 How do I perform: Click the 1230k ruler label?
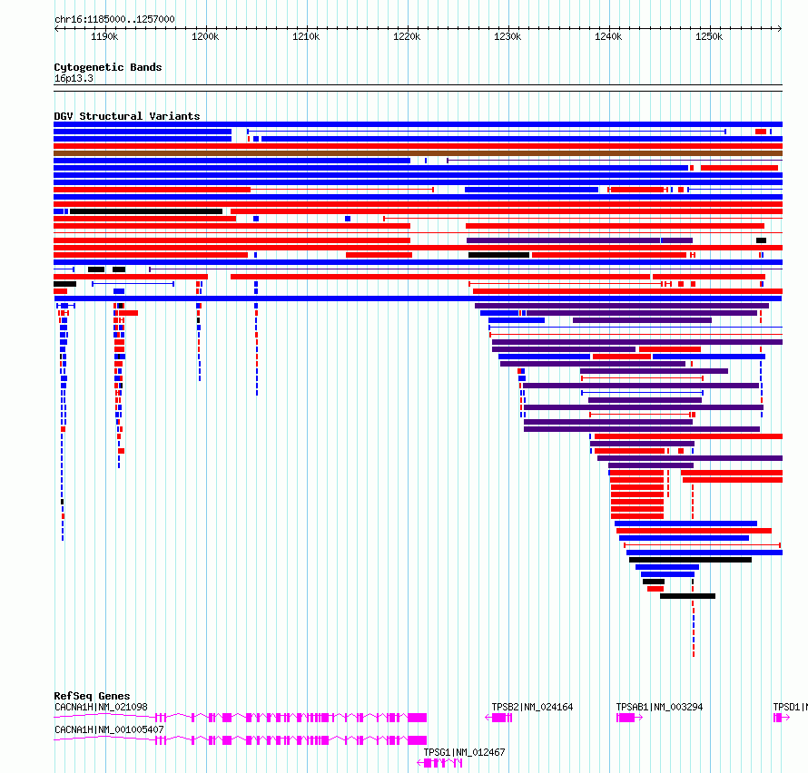tap(507, 36)
